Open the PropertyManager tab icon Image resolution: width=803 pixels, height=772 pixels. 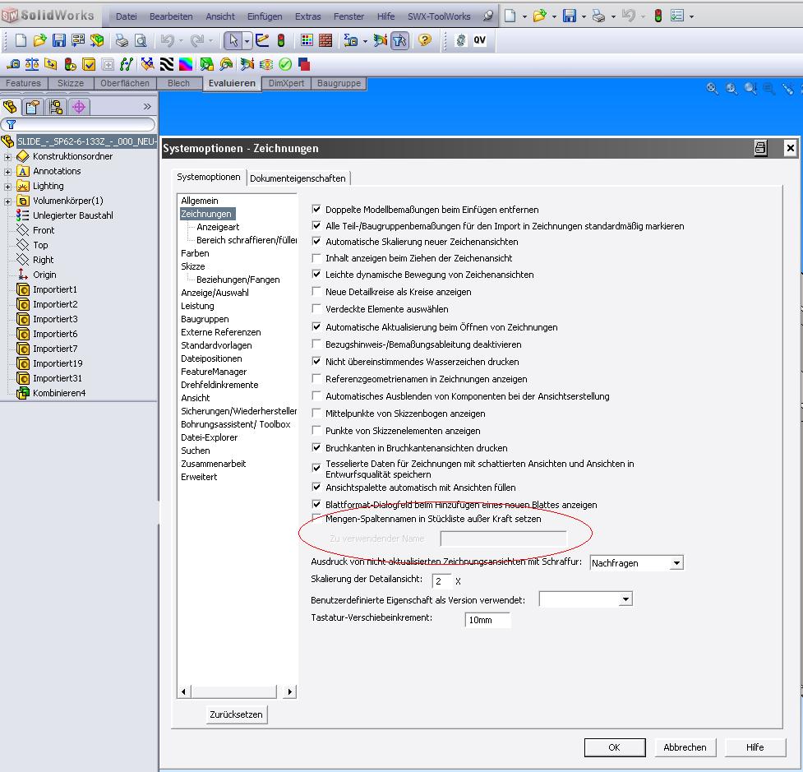coord(33,107)
